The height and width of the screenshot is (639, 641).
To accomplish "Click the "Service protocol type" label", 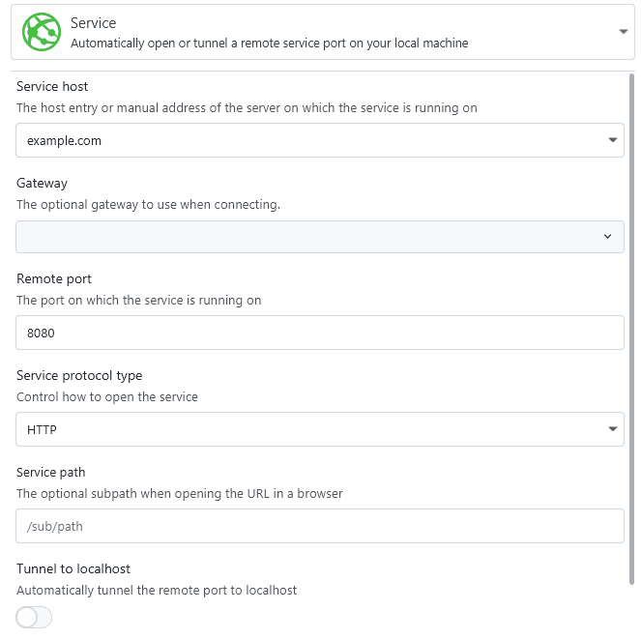I will pyautogui.click(x=79, y=376).
